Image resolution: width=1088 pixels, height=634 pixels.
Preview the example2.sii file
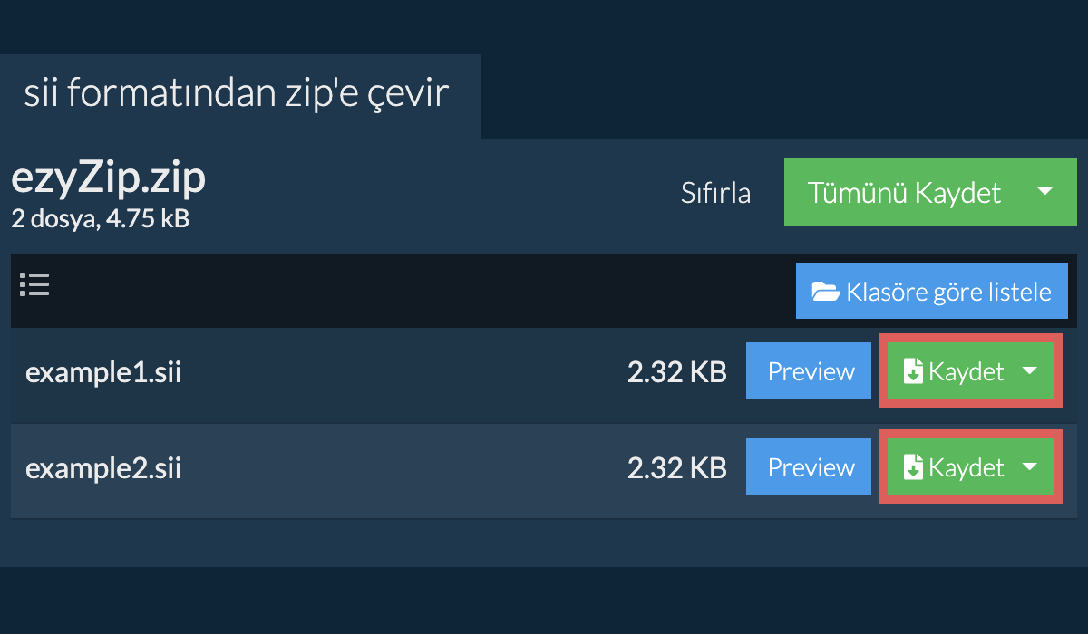pos(811,467)
